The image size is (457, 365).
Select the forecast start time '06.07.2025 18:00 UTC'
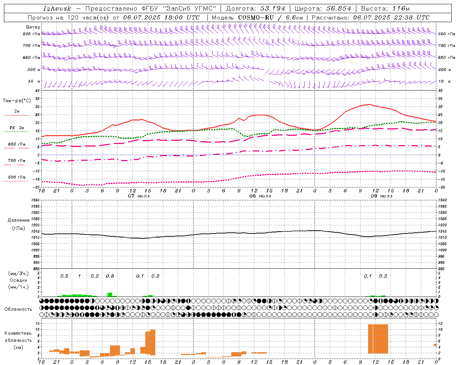coord(161,17)
